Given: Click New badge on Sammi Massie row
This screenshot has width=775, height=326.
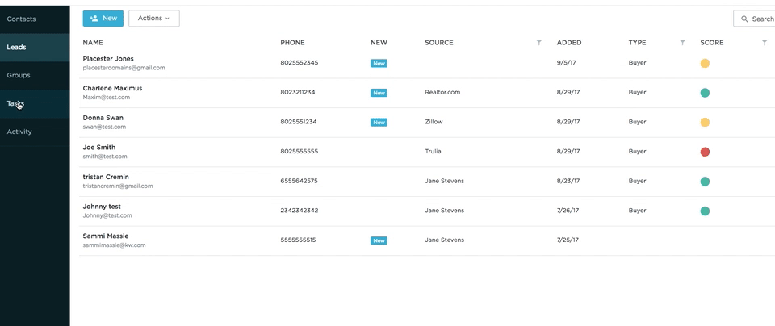Looking at the screenshot, I should [379, 240].
